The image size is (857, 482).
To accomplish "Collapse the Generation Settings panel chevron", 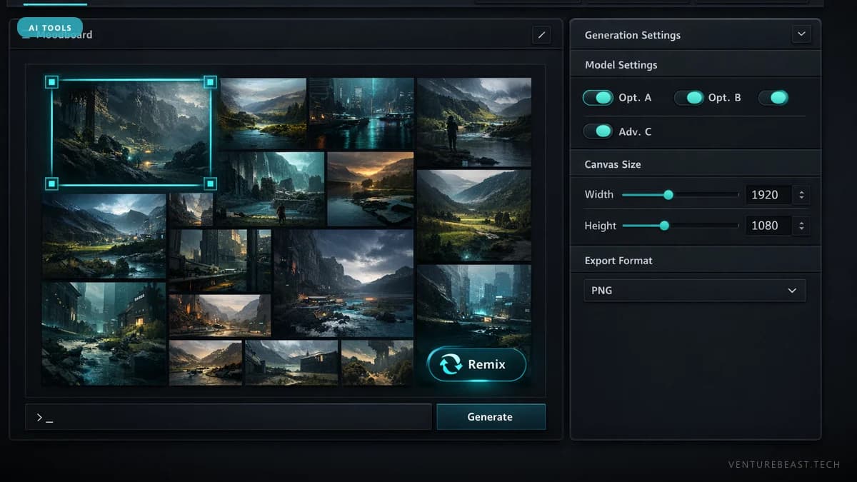I will click(801, 34).
